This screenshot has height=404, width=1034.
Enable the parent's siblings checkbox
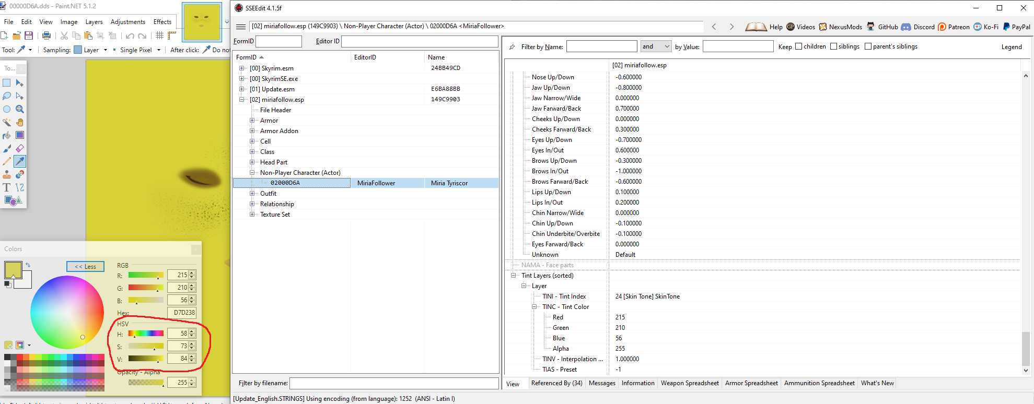868,46
